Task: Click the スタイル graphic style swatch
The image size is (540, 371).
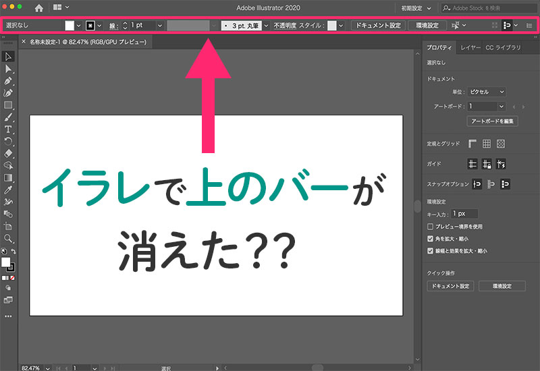Action: coord(332,26)
